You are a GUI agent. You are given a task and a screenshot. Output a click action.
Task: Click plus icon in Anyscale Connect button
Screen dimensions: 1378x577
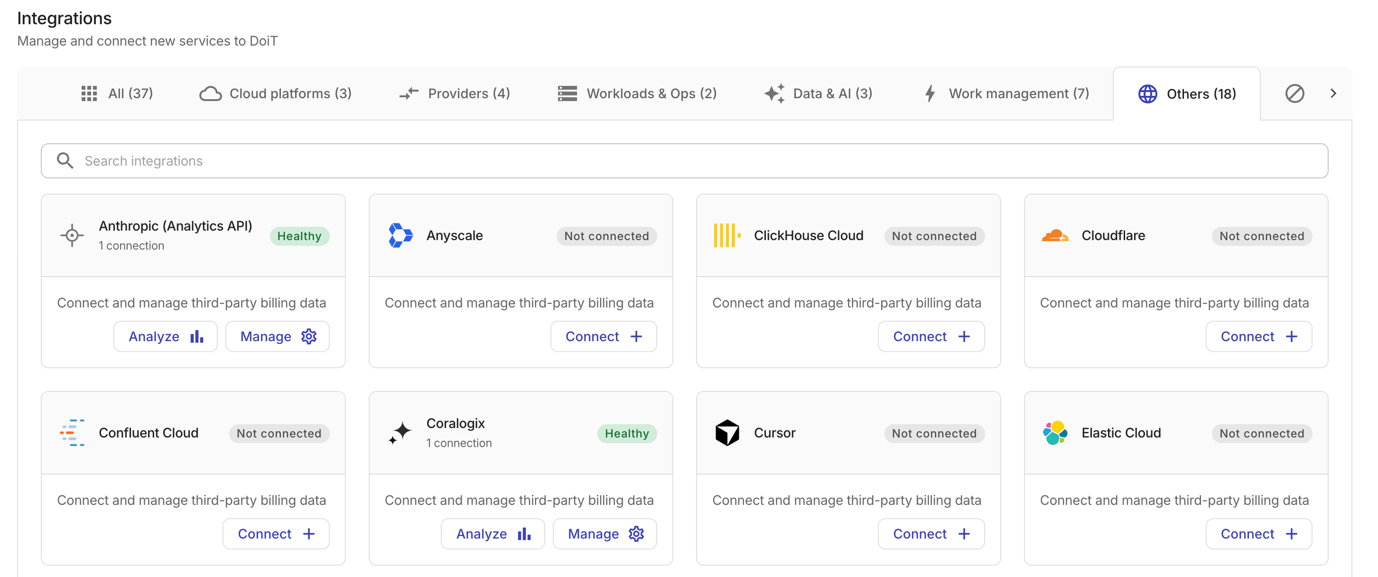pos(636,336)
